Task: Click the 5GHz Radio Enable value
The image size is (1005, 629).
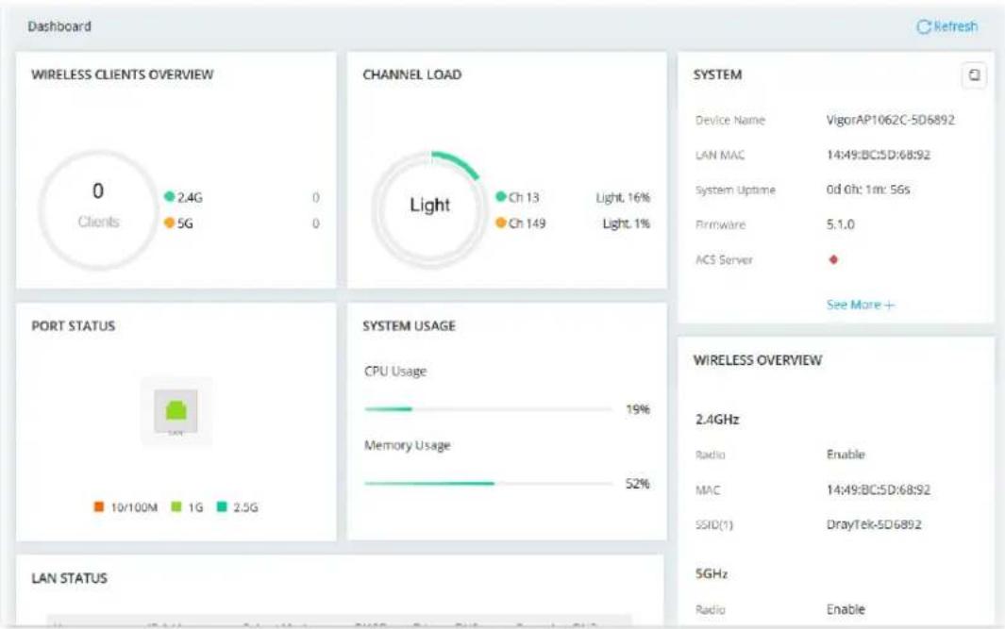Action: 846,609
